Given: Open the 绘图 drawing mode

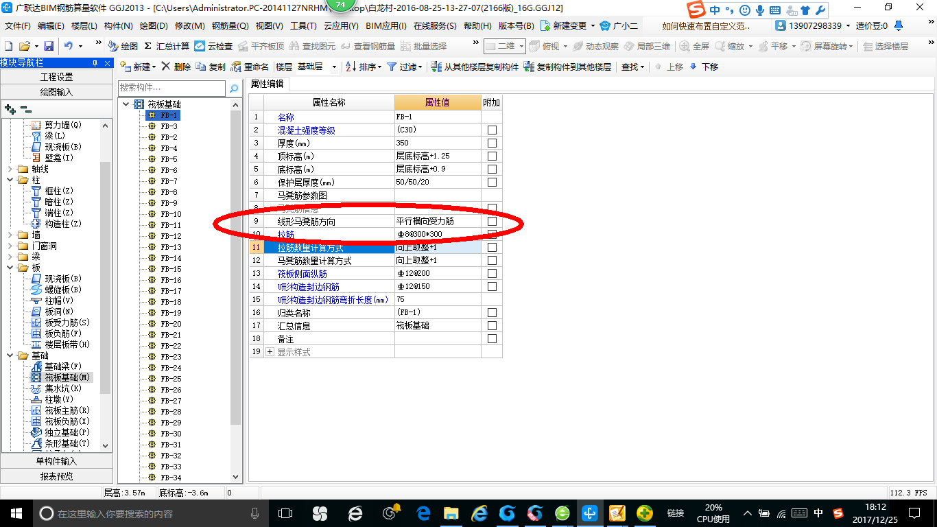Looking at the screenshot, I should coord(123,46).
